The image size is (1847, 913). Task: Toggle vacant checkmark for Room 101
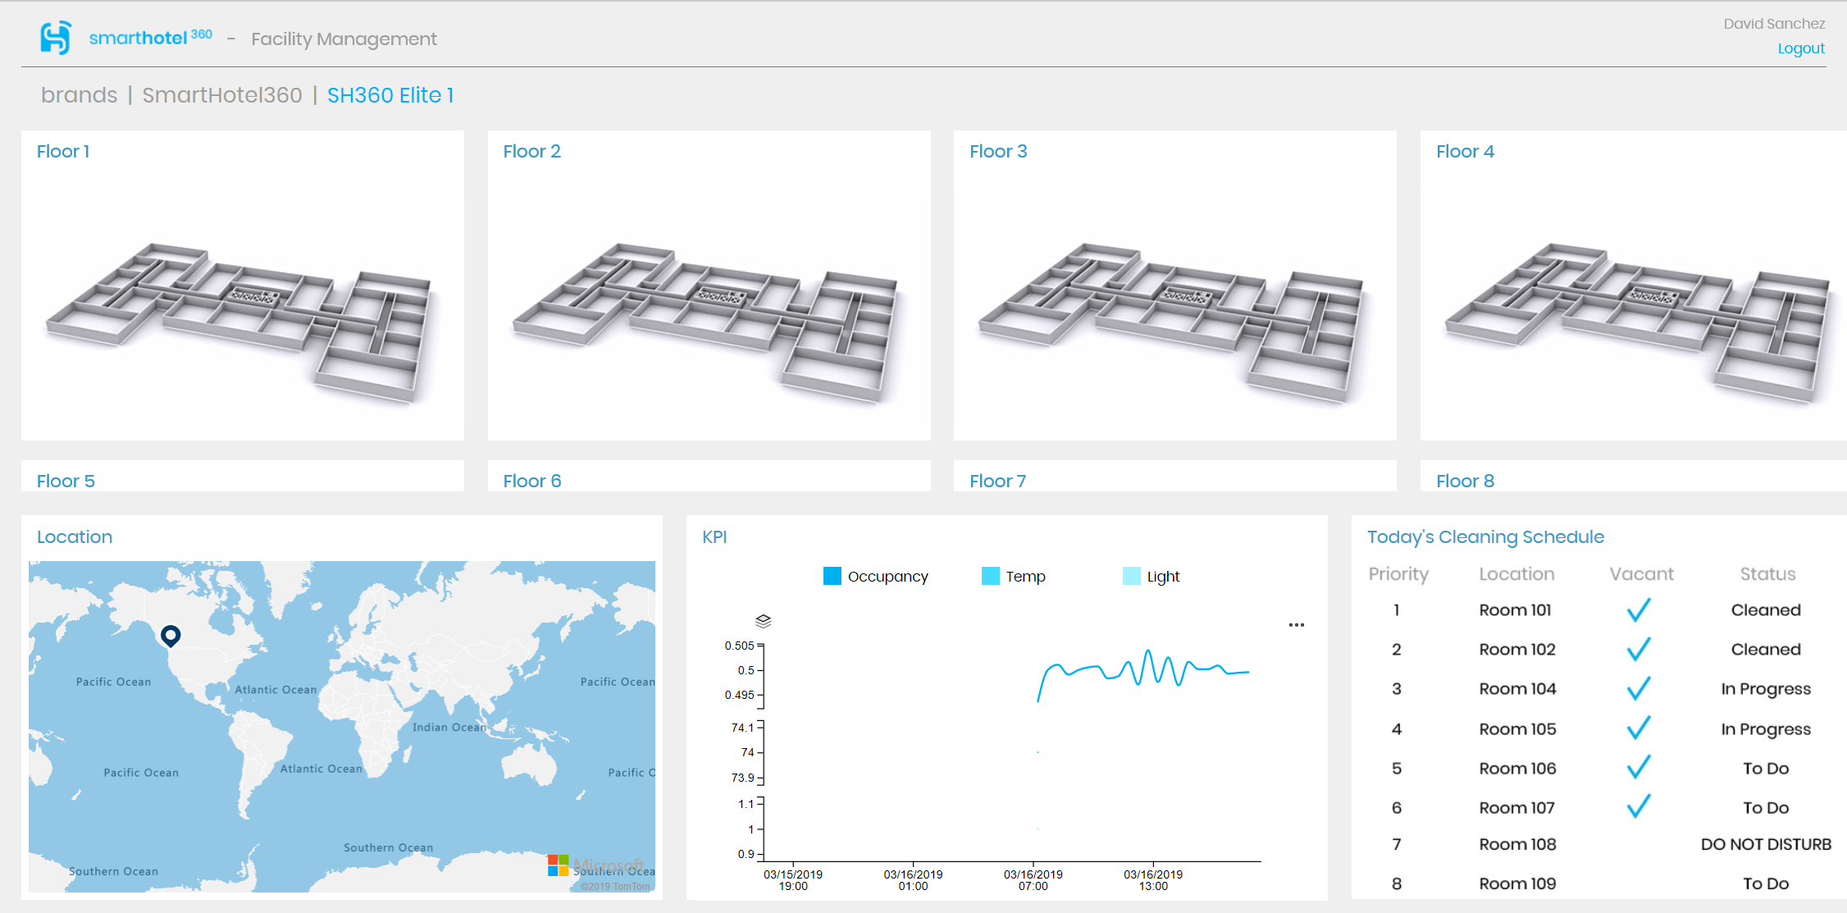click(x=1639, y=609)
